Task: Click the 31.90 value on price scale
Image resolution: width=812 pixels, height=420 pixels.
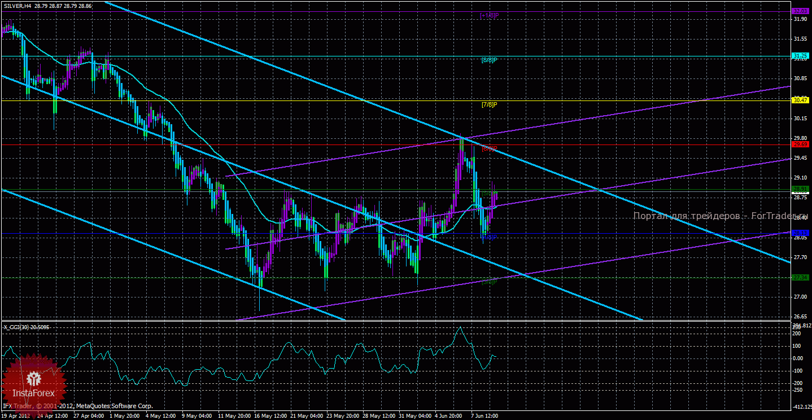Action: click(800, 19)
